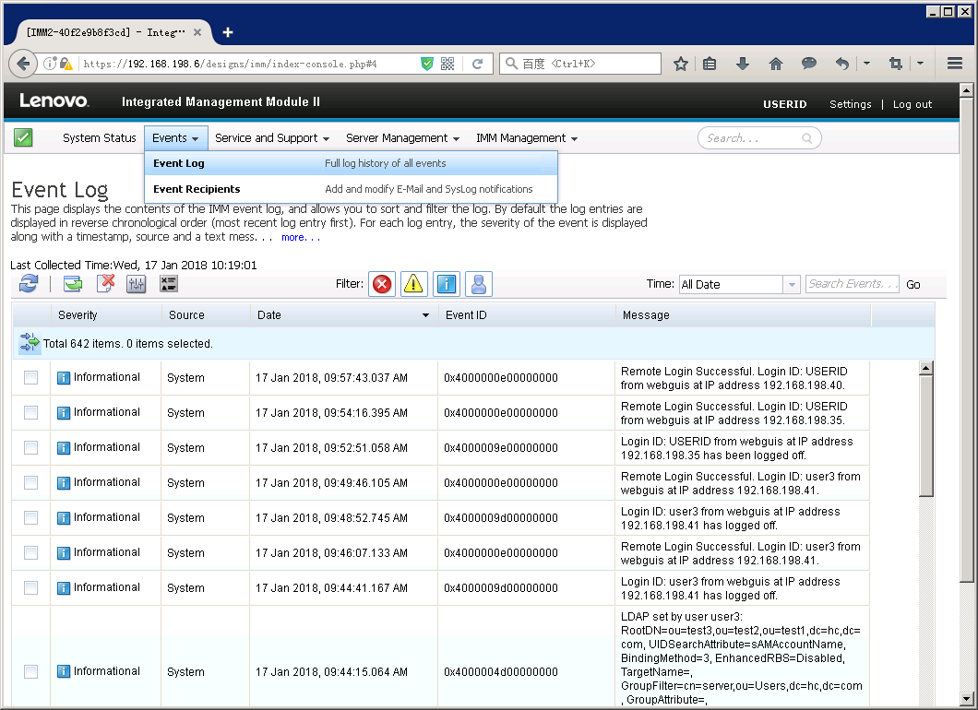978x710 pixels.
Task: Click the export event log icon
Action: [73, 284]
